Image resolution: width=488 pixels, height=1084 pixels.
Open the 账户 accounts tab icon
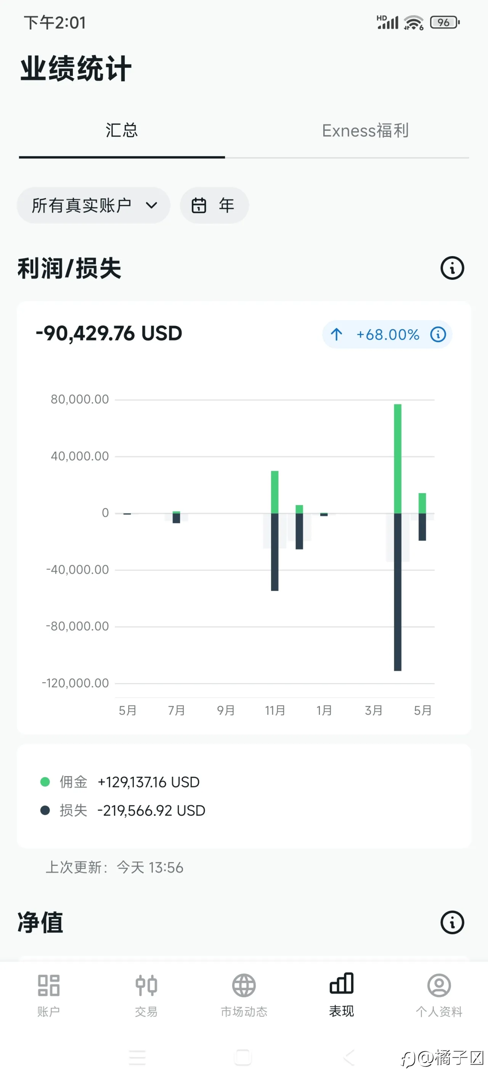pos(48,986)
